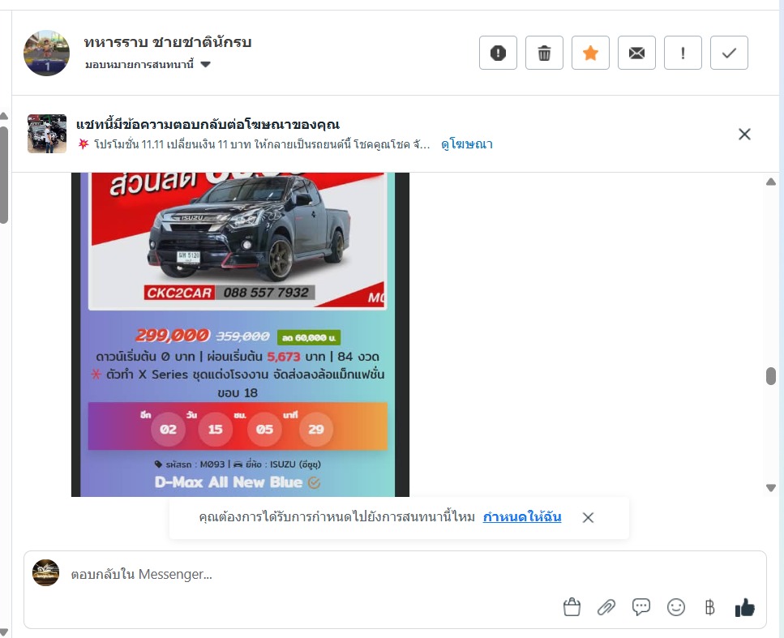Mark conversation done with checkmark icon
The width and height of the screenshot is (784, 638).
click(x=729, y=53)
